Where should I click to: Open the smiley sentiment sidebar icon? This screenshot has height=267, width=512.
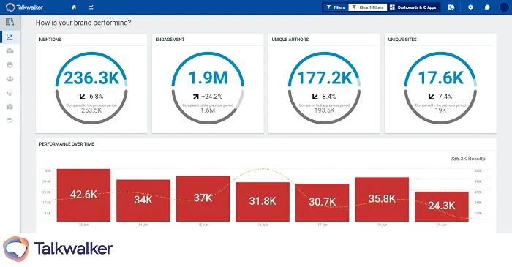pos(10,65)
